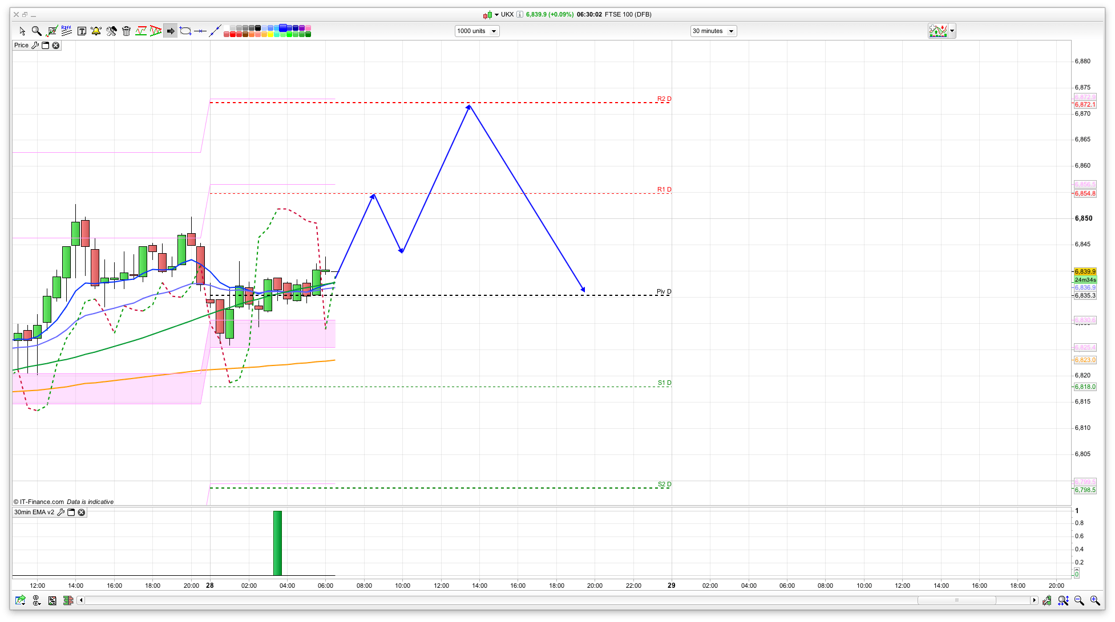Select the arrow cursor tool
1115x622 pixels.
pos(22,31)
